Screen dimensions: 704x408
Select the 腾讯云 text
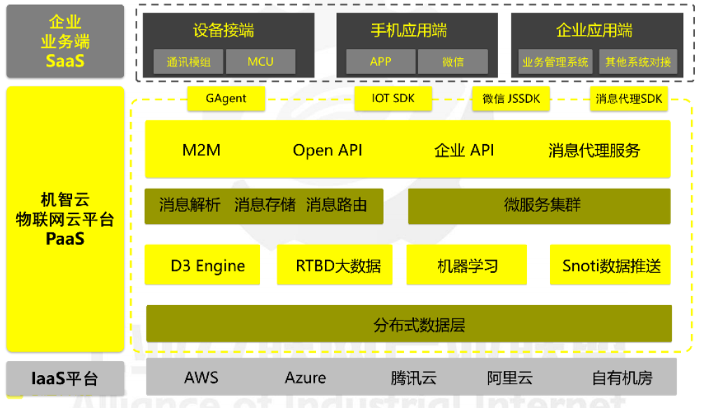tap(413, 377)
